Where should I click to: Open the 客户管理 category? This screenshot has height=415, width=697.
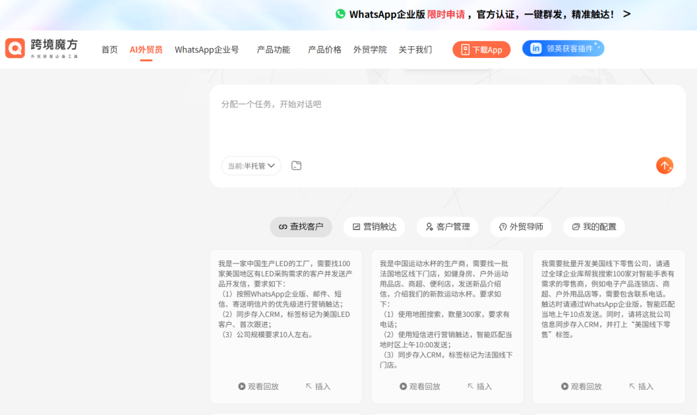[447, 227]
